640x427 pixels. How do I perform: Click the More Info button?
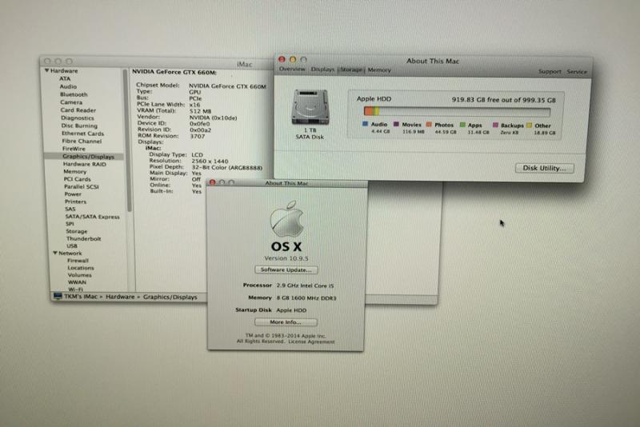[286, 321]
